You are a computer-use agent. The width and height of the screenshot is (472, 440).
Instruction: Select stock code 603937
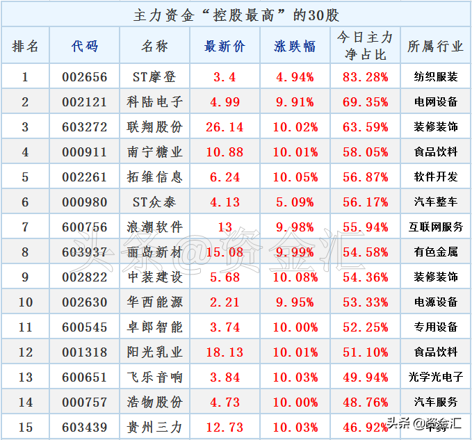click(x=85, y=252)
